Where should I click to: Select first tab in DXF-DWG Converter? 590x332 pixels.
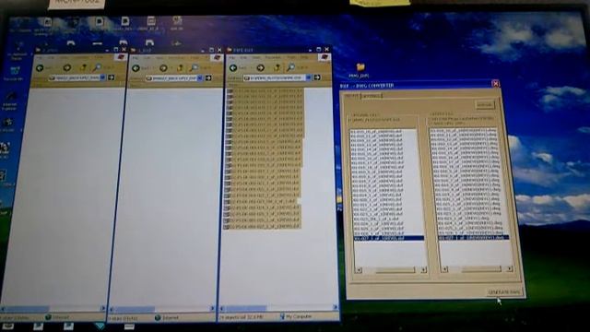click(352, 96)
